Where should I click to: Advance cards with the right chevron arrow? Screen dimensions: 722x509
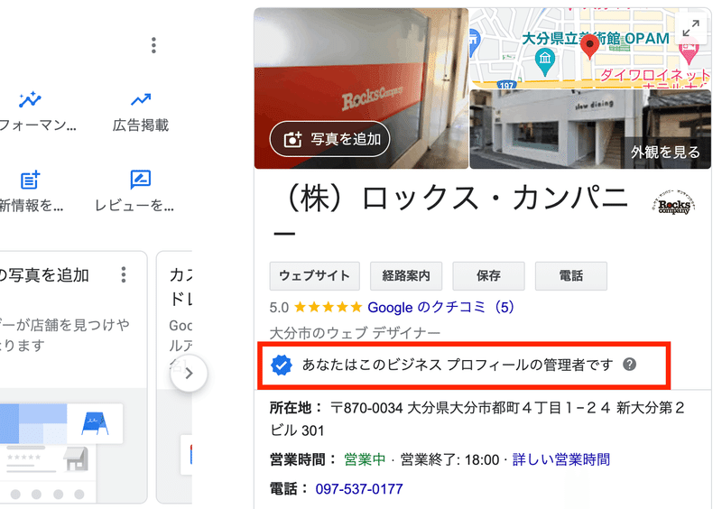tap(189, 373)
